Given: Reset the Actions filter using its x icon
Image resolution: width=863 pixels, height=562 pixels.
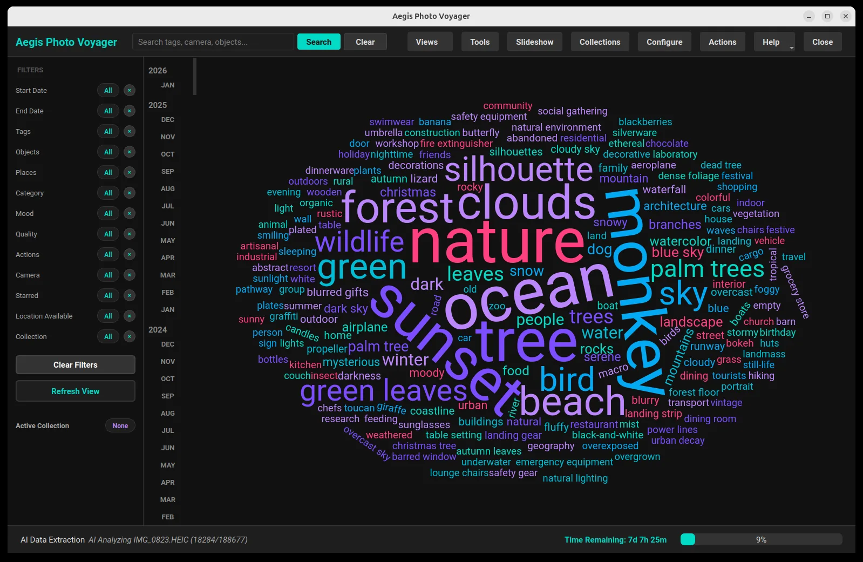Looking at the screenshot, I should [x=130, y=254].
